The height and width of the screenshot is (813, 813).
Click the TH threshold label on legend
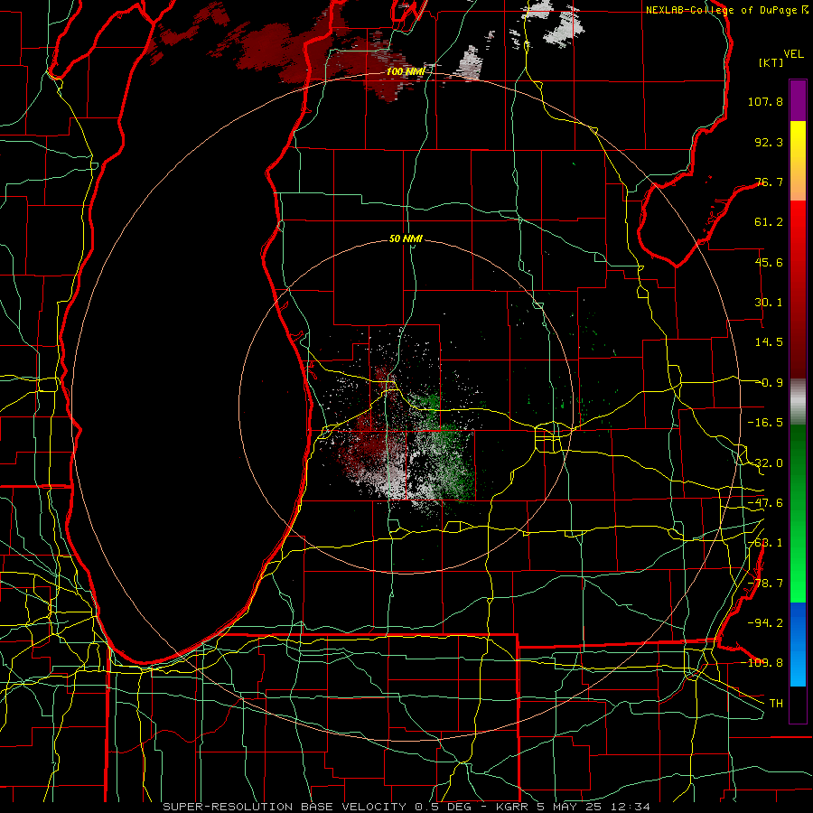[x=776, y=703]
